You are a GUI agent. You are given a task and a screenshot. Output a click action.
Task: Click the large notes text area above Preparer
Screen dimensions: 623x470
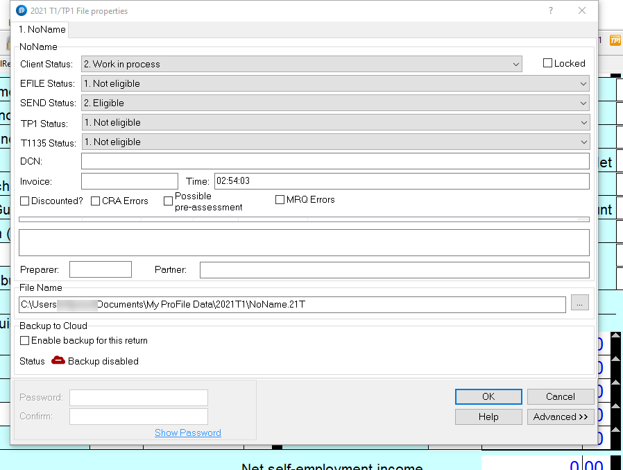click(304, 242)
